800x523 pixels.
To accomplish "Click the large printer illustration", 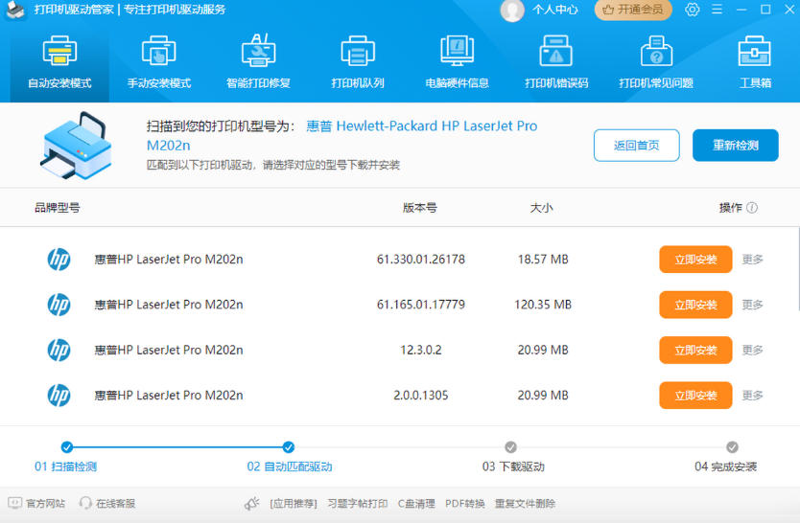I will (x=76, y=146).
